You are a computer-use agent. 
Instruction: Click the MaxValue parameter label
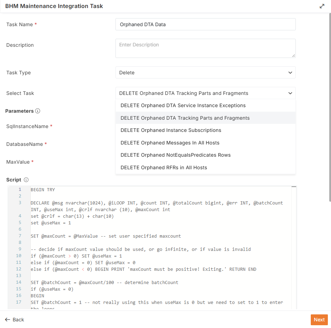pos(18,162)
